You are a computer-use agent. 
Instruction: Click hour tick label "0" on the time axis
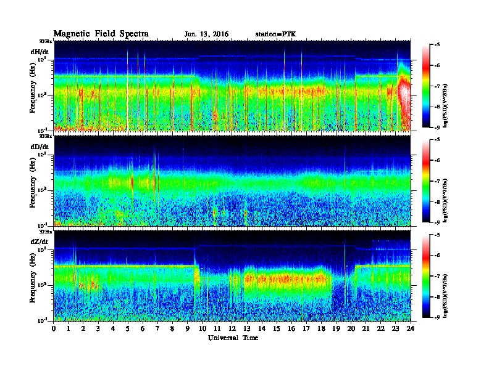54,328
